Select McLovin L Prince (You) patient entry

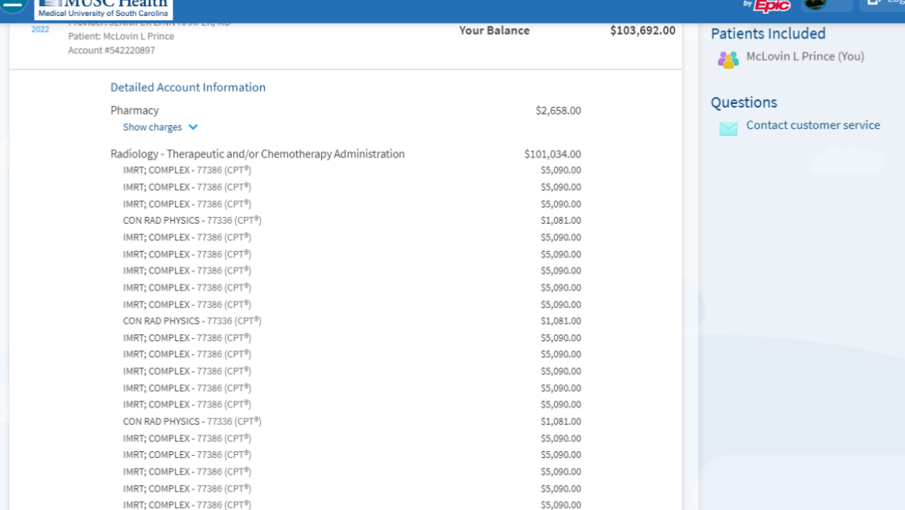tap(805, 56)
